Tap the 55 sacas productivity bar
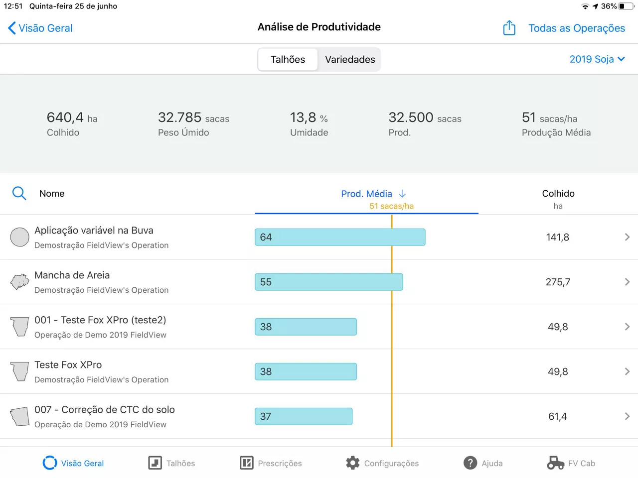This screenshot has height=478, width=638. (x=329, y=282)
